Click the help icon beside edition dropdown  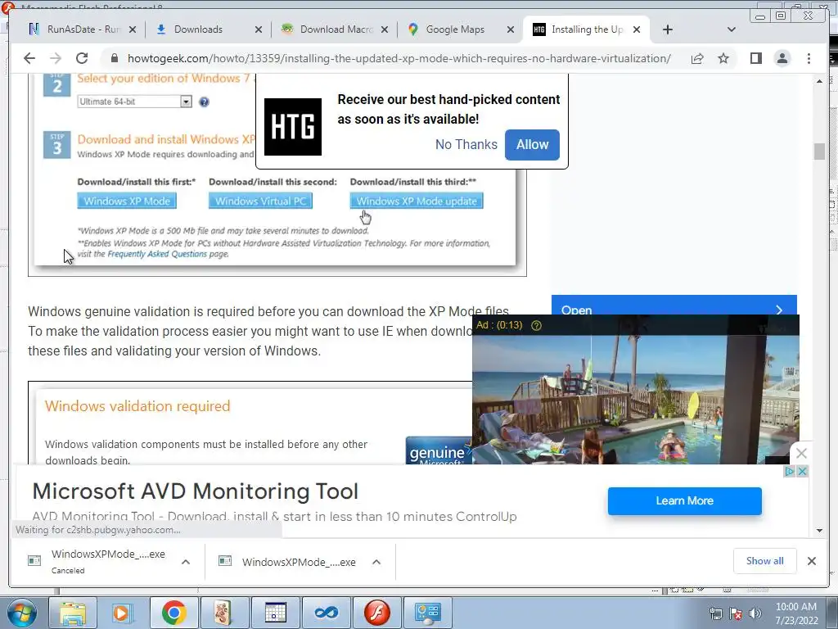[x=204, y=102]
